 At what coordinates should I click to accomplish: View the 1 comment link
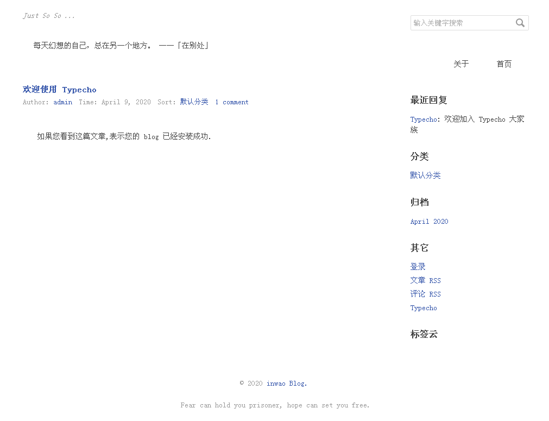[231, 102]
